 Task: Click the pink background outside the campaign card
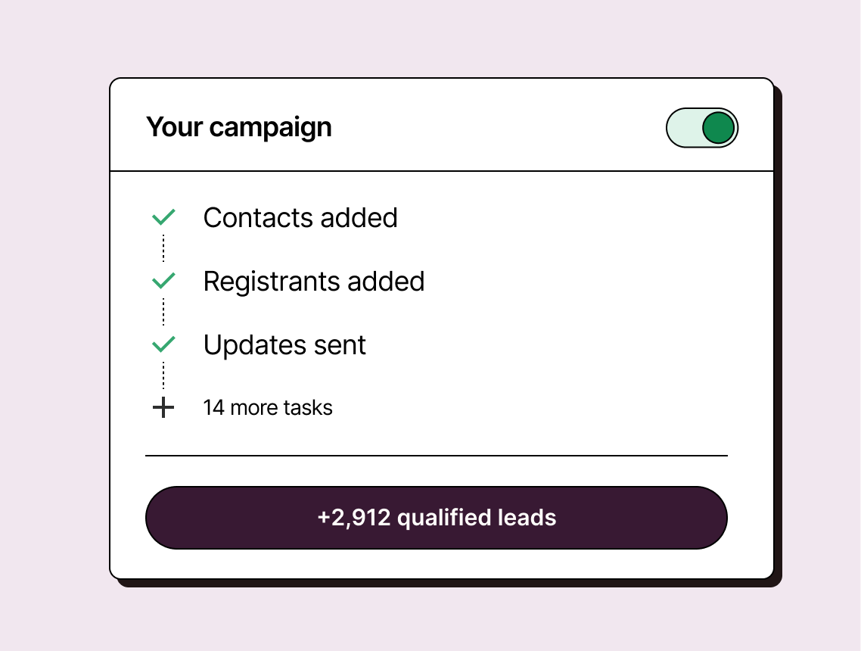[x=53, y=325]
